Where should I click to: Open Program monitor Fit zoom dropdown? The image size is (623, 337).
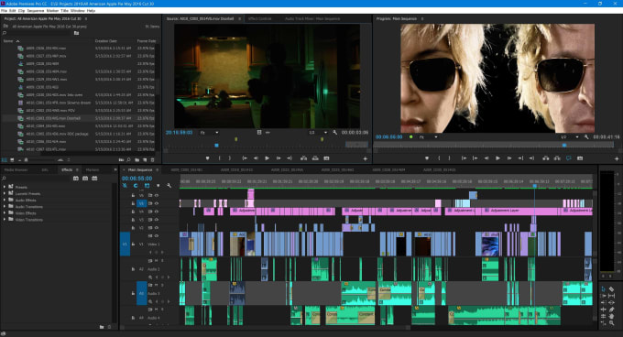(x=429, y=137)
